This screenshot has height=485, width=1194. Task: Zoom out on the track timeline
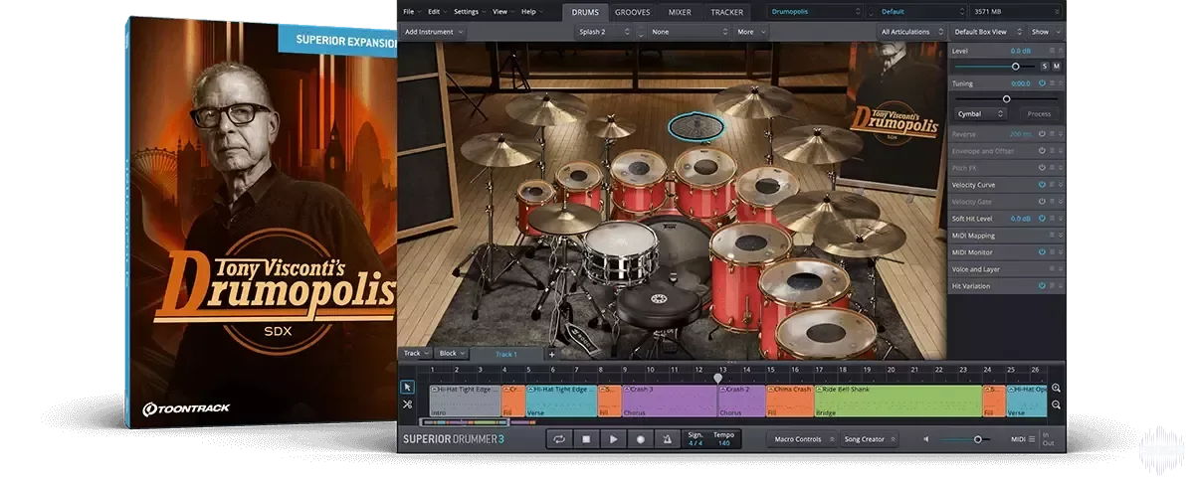1056,404
